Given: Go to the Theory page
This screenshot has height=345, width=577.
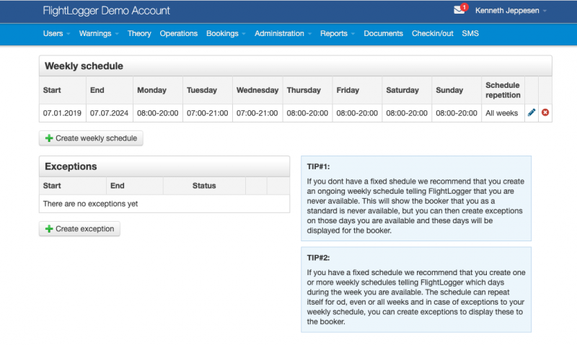Looking at the screenshot, I should tap(139, 33).
